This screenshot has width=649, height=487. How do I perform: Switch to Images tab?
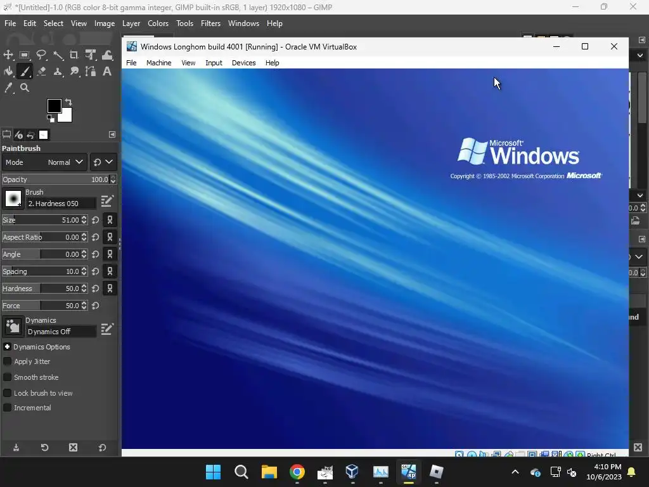[x=44, y=134]
